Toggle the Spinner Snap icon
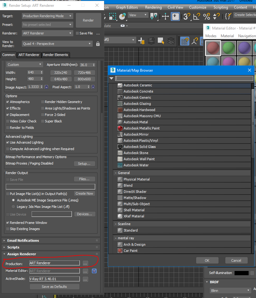Screen dimensions: 256x298 point(216,16)
